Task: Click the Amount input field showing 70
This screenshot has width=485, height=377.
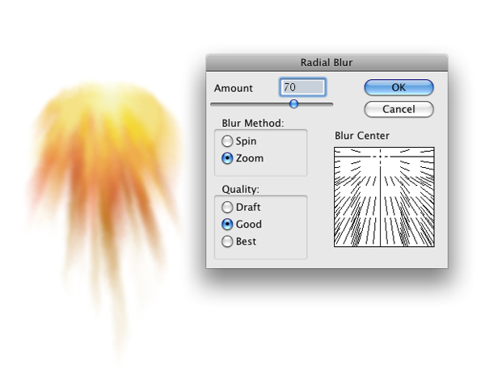Action: [x=302, y=87]
